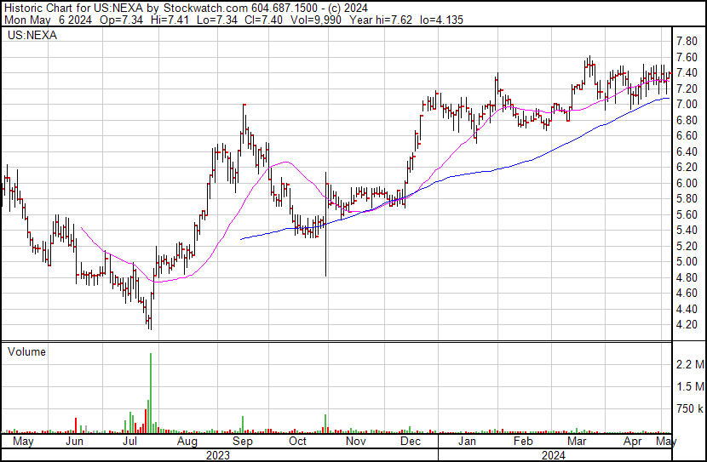This screenshot has width=707, height=462.
Task: Click the Oct month label on the time axis
Action: point(297,441)
